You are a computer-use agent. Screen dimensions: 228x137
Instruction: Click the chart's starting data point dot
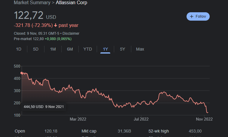(x=22, y=73)
